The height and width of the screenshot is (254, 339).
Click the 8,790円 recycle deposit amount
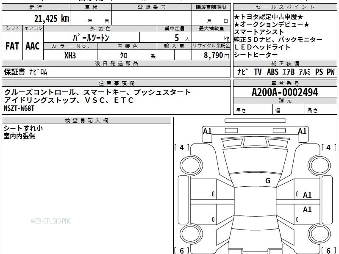coord(217,55)
